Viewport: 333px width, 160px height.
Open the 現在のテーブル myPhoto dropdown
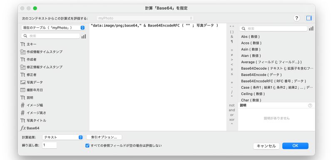click(53, 28)
